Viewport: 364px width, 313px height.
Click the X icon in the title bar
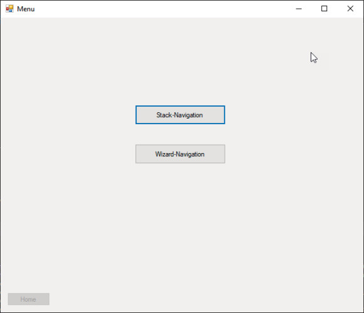(x=350, y=9)
